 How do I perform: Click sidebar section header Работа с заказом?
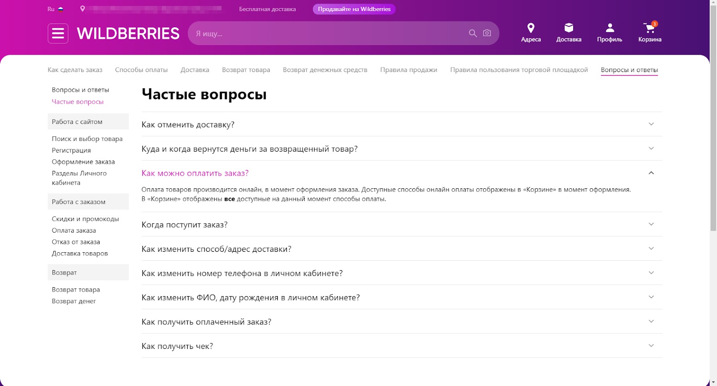[88, 202]
